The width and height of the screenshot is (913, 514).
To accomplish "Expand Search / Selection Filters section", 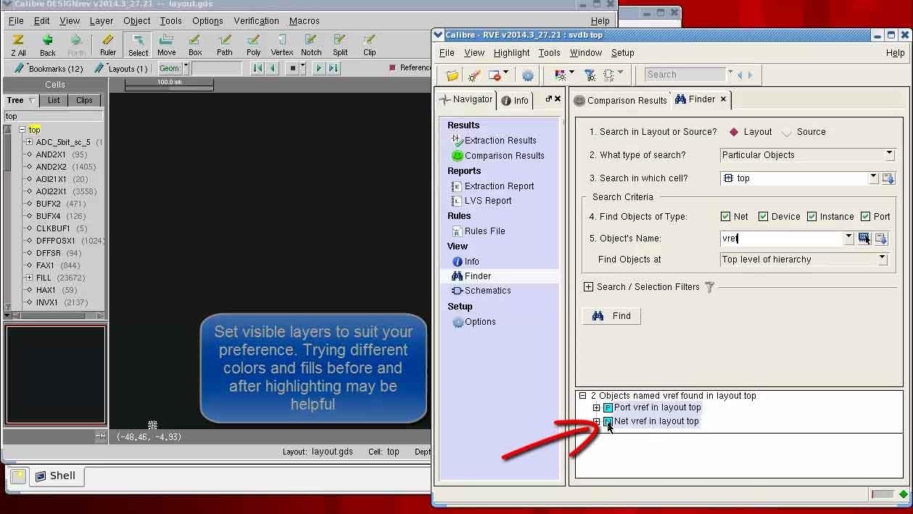I will (x=588, y=287).
